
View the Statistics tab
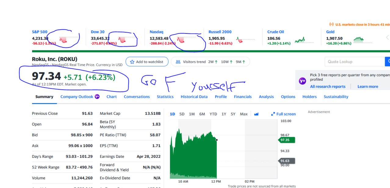tap(165, 97)
